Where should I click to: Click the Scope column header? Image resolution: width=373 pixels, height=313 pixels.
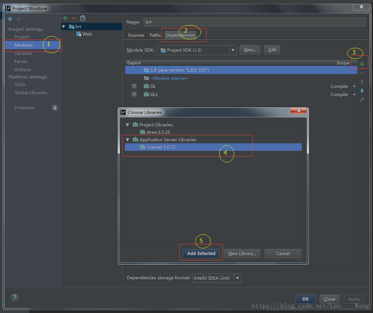coord(343,63)
